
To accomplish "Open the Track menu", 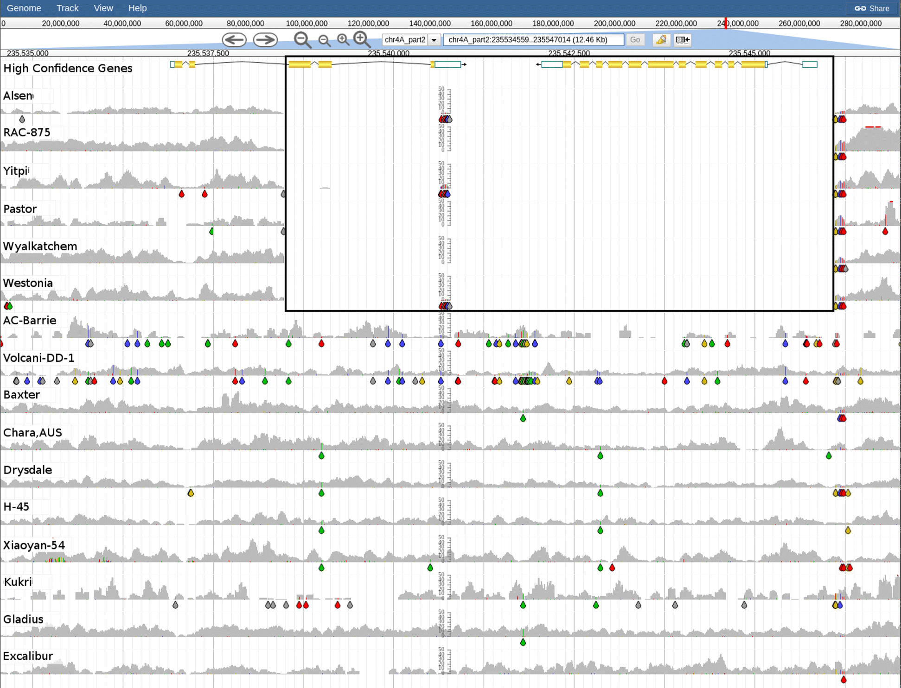I will click(x=67, y=8).
